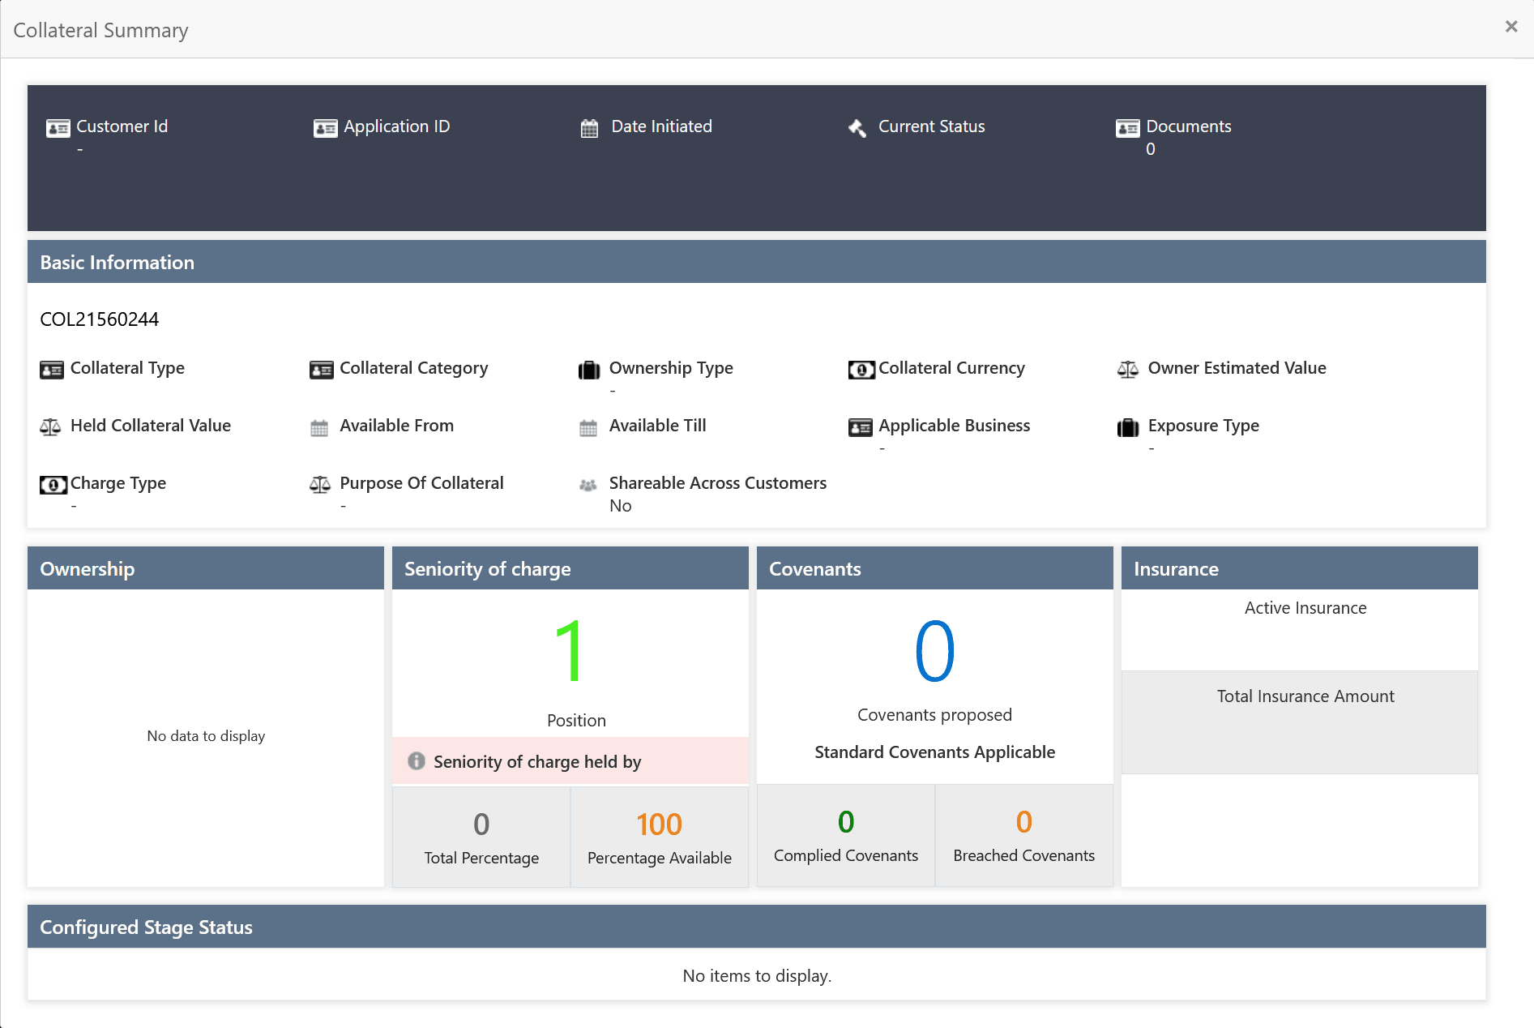Screen dimensions: 1534x1028
Task: Click the Standard Covenants Applicable text
Action: pyautogui.click(x=935, y=752)
